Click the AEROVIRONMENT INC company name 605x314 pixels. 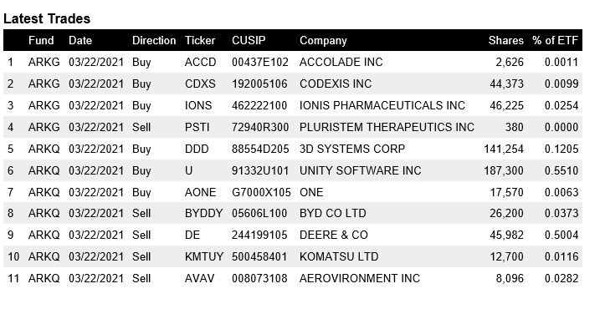pyautogui.click(x=360, y=278)
